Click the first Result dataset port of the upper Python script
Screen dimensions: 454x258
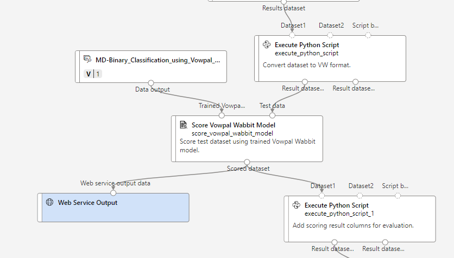click(x=304, y=82)
